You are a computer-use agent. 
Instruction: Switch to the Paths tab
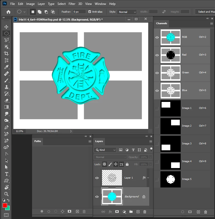pos(38,141)
